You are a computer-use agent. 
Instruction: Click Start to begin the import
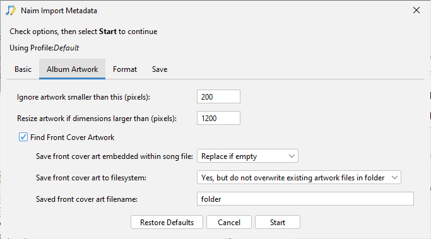coord(278,222)
